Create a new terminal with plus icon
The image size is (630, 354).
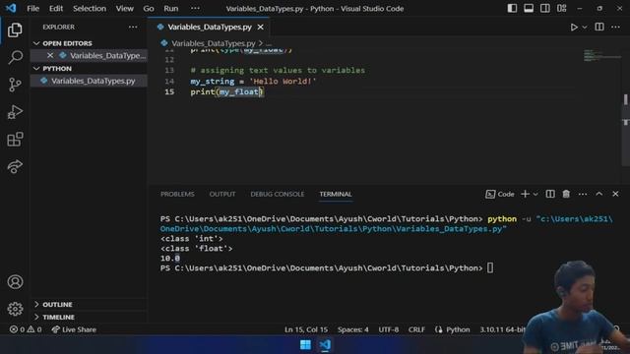coord(525,194)
